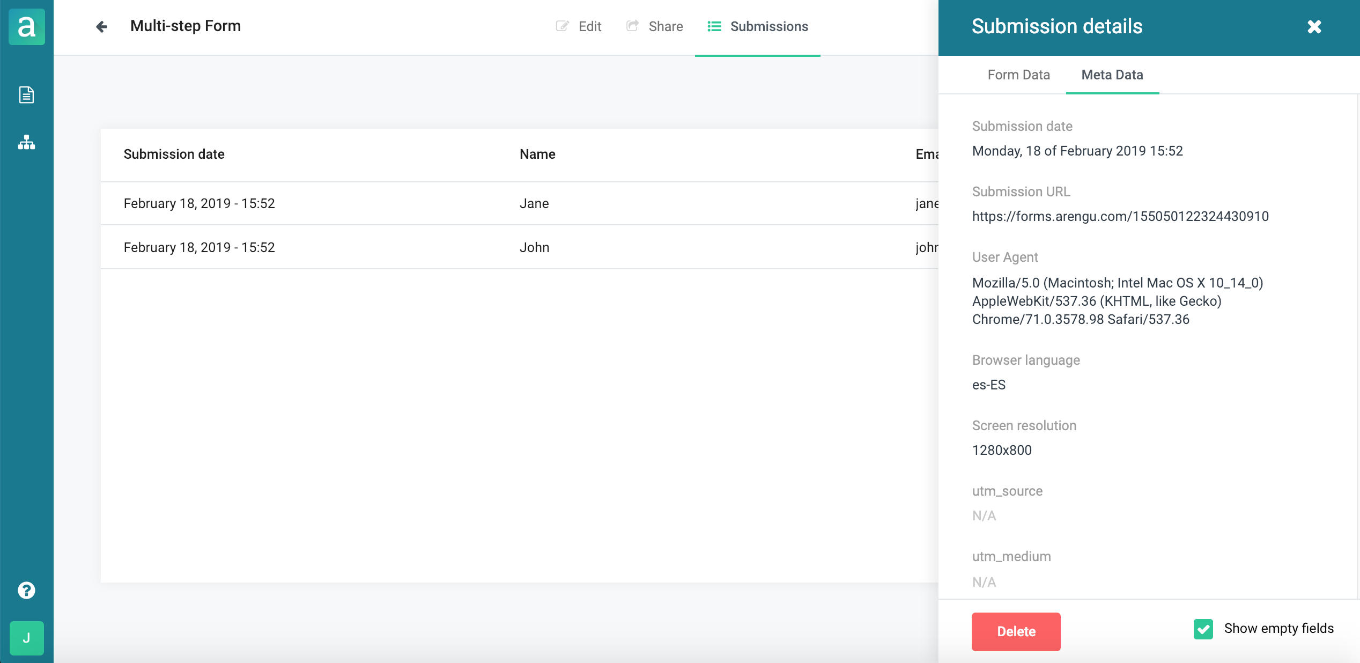Click the Browser language label
Viewport: 1360px width, 663px height.
point(1026,360)
